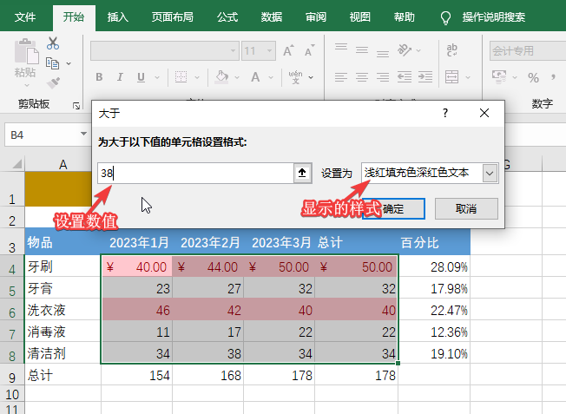This screenshot has width=566, height=414.
Task: Switch to the 帮助 ribbon tab
Action: (x=405, y=17)
